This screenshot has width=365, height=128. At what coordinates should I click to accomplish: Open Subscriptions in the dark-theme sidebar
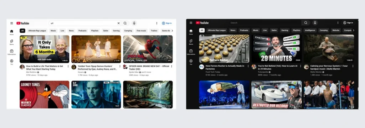pos(191,52)
